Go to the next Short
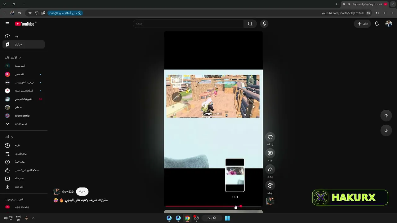 click(386, 130)
